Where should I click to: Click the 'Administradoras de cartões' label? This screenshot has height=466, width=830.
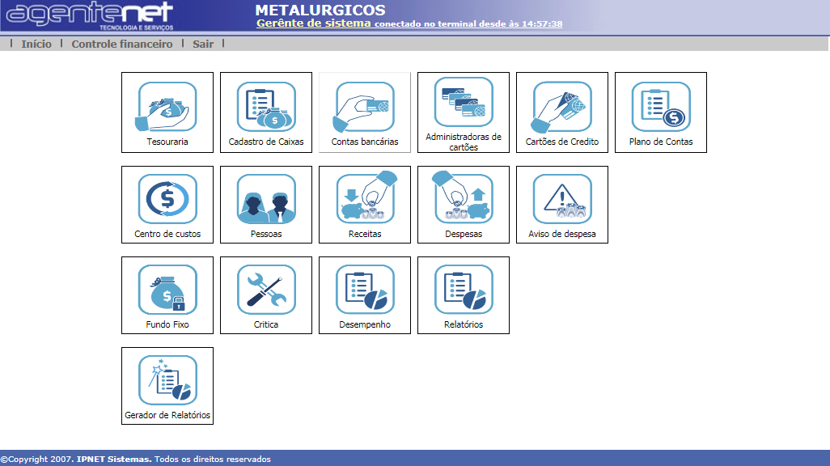tap(464, 142)
